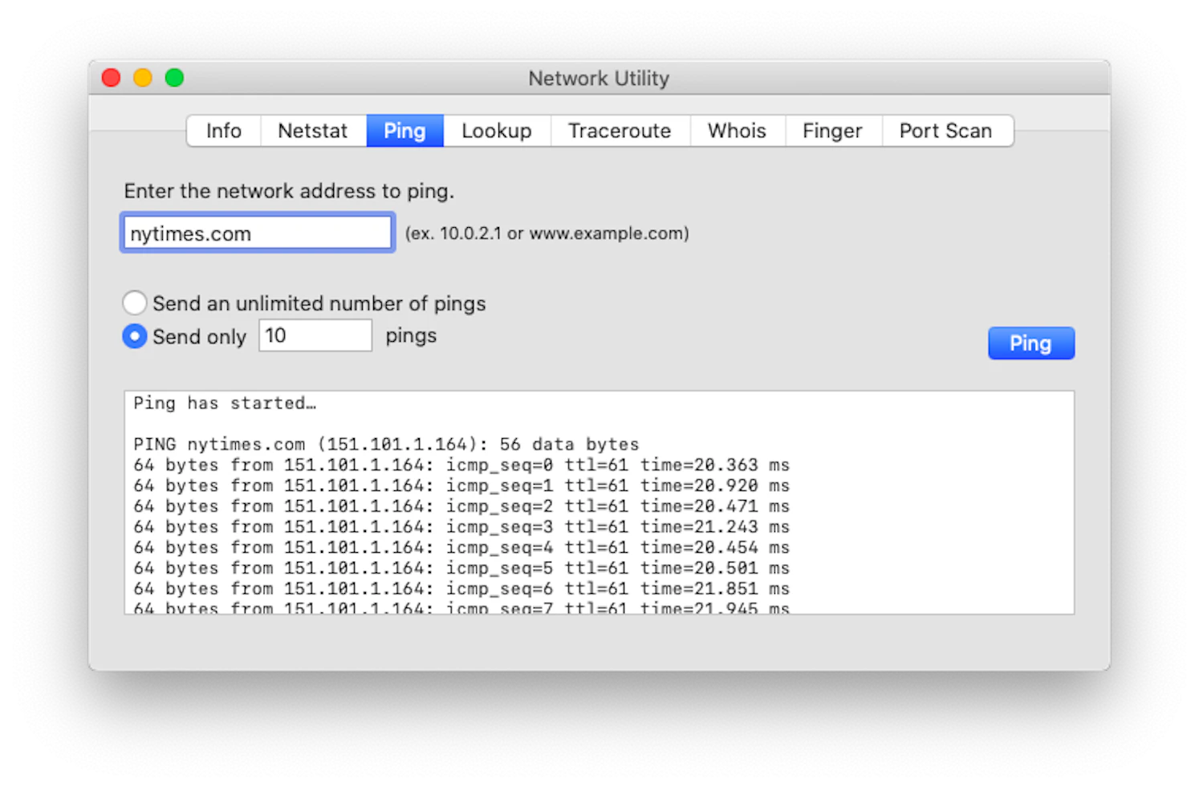The width and height of the screenshot is (1199, 788).
Task: Click the red close window control
Action: (x=111, y=77)
